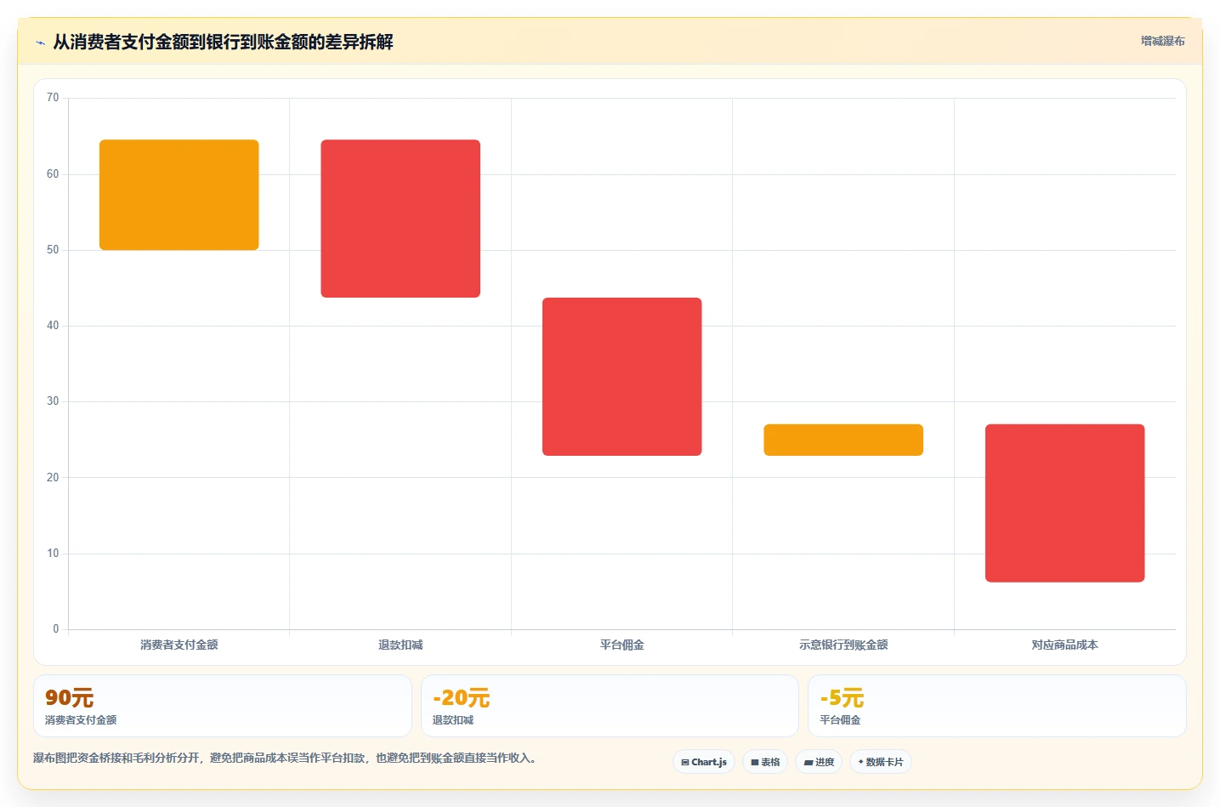Click the red 对应商品成本 bar

(1065, 503)
